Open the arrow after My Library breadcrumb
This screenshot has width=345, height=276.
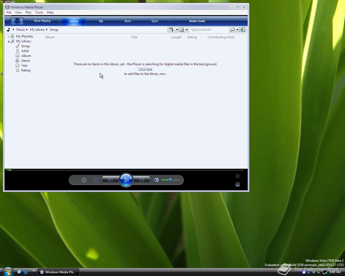[x=47, y=30]
